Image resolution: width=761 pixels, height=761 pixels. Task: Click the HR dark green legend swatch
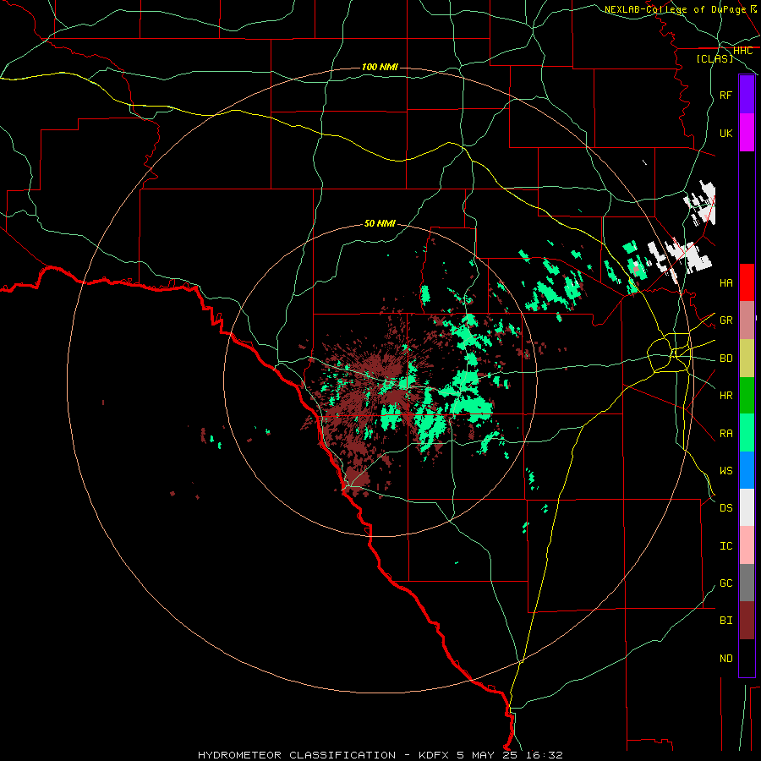(x=747, y=396)
